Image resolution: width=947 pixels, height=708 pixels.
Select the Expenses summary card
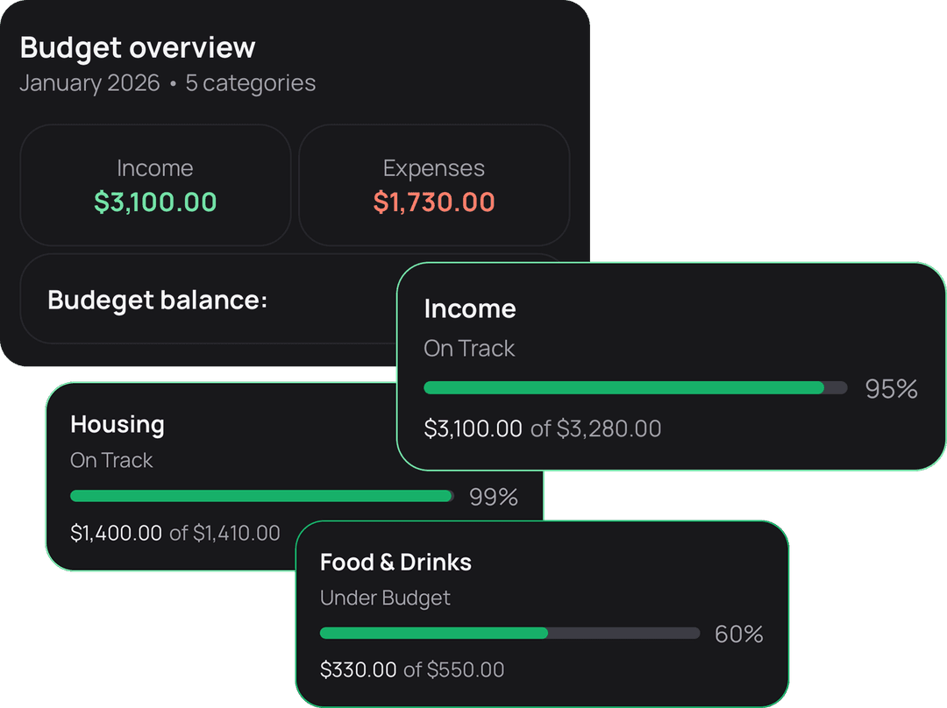433,185
